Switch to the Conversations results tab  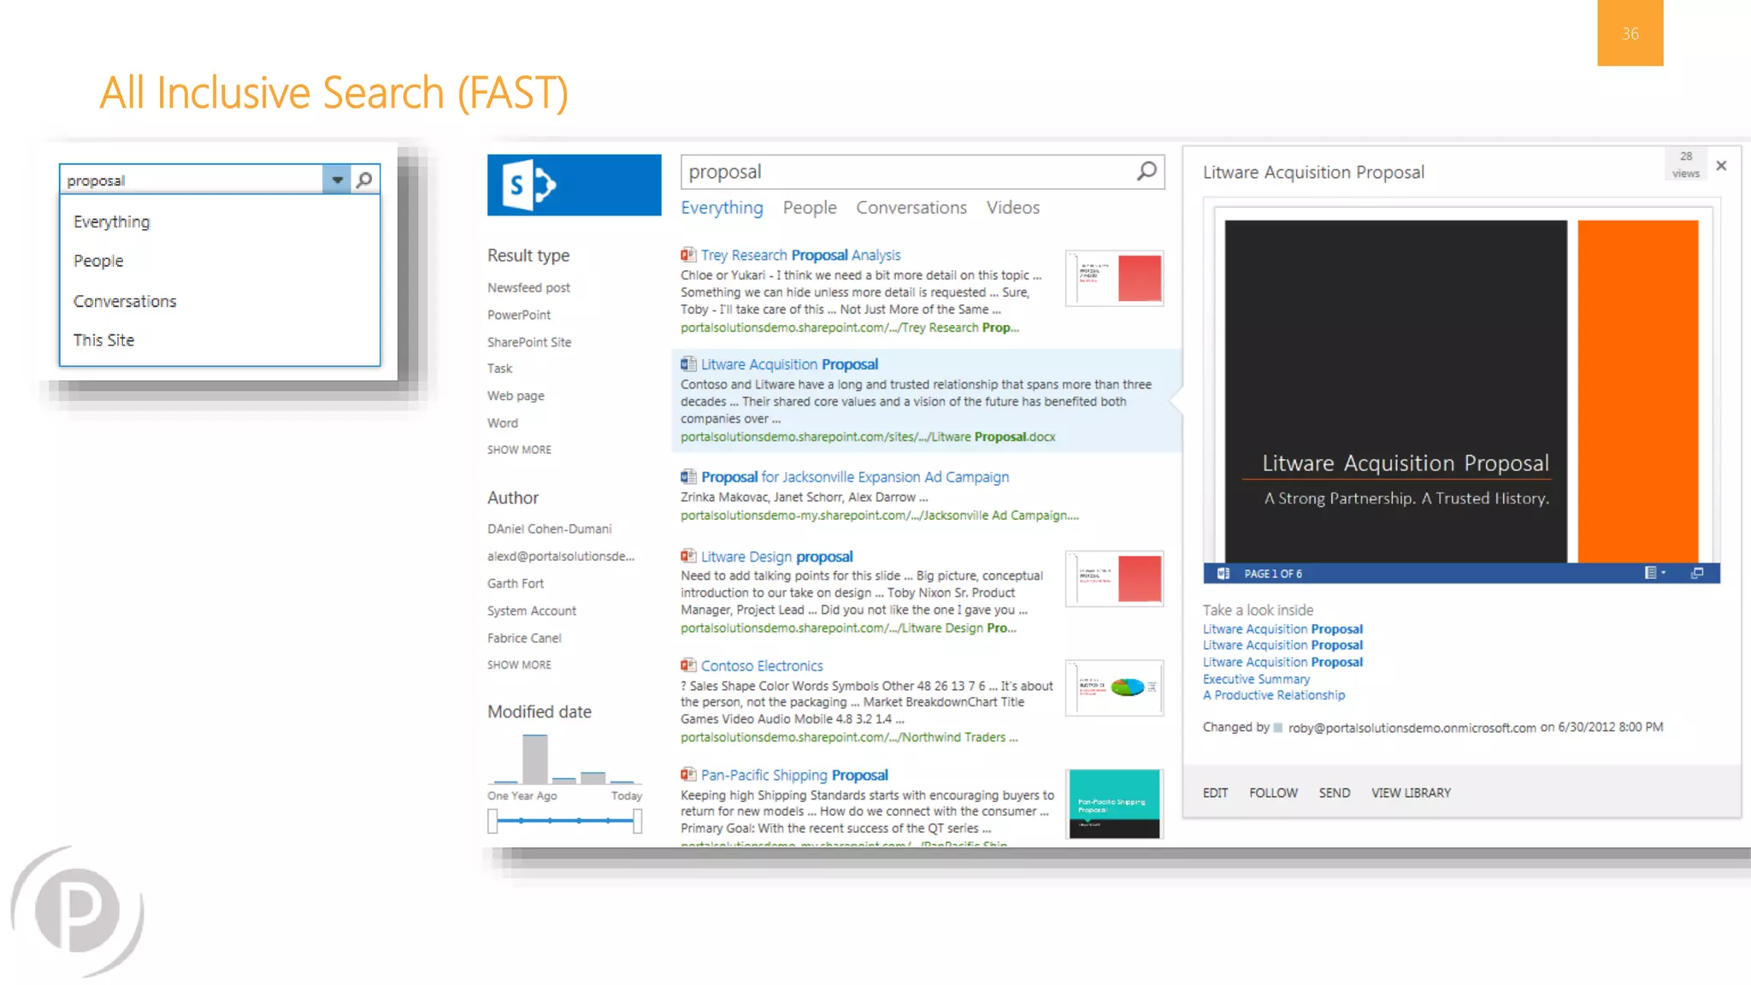coord(911,208)
